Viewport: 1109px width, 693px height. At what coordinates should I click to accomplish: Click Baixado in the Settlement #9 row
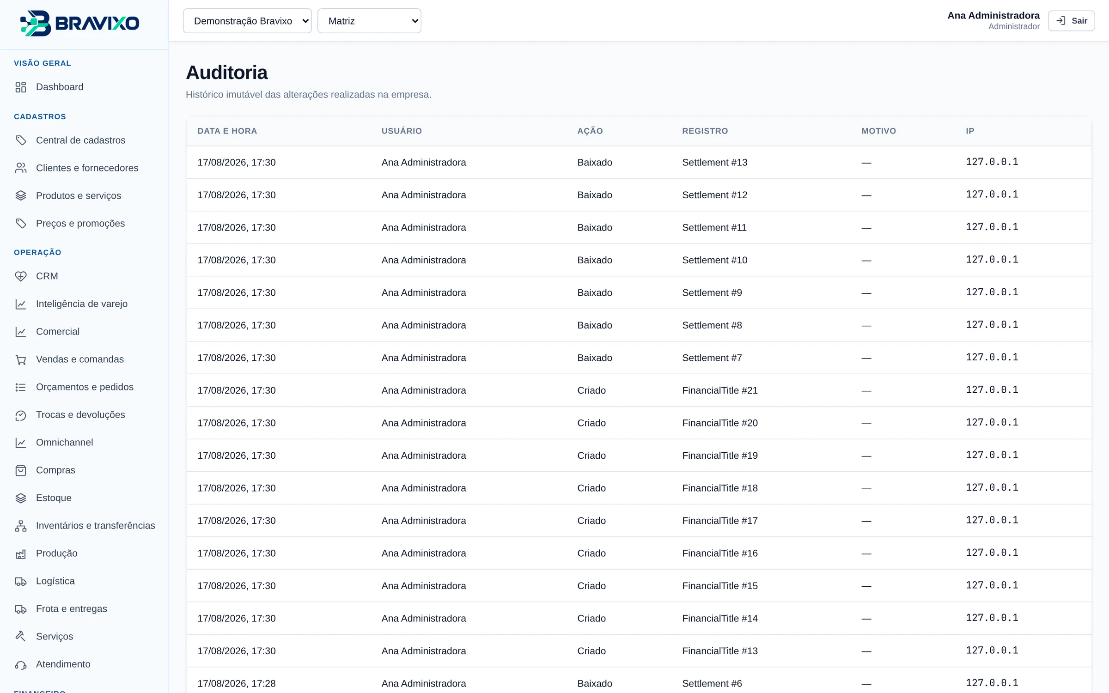pos(595,293)
